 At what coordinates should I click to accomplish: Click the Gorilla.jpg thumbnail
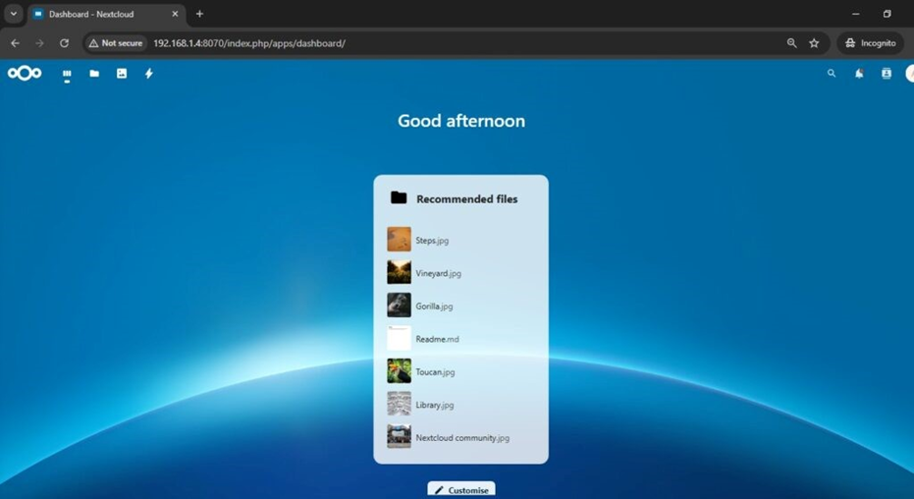point(399,305)
